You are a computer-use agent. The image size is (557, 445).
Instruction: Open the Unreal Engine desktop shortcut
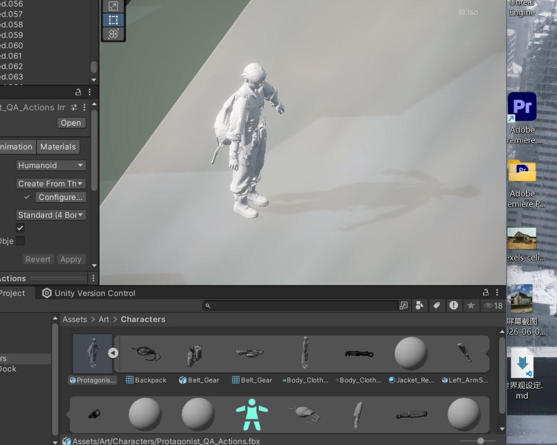pos(522,9)
